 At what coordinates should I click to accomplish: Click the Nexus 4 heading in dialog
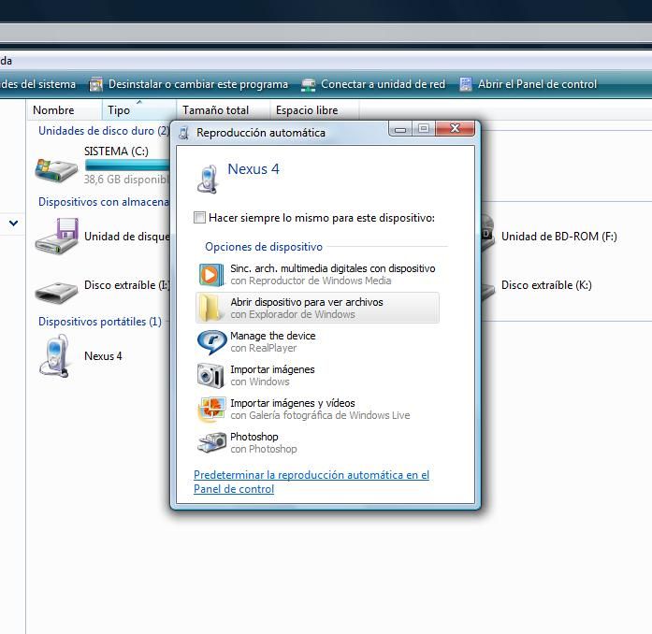254,169
